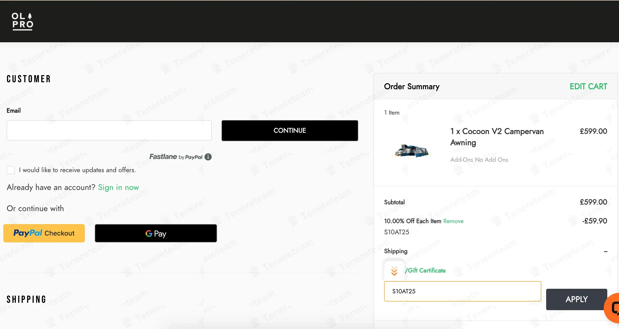Expand the Gift Certificate double-chevron

(394, 271)
